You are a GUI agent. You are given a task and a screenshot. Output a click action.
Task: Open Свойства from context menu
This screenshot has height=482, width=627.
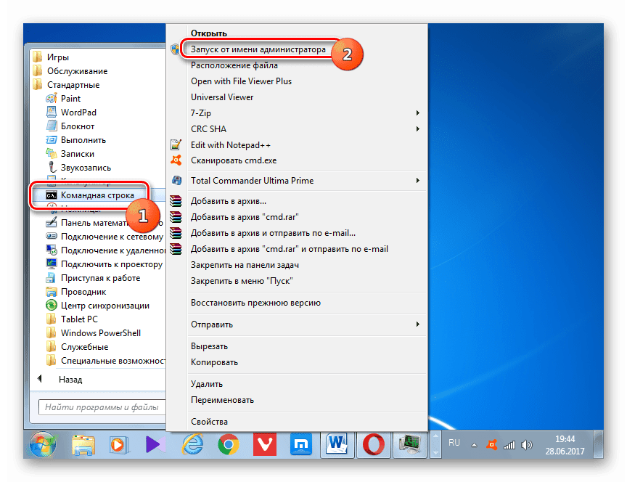pos(209,421)
